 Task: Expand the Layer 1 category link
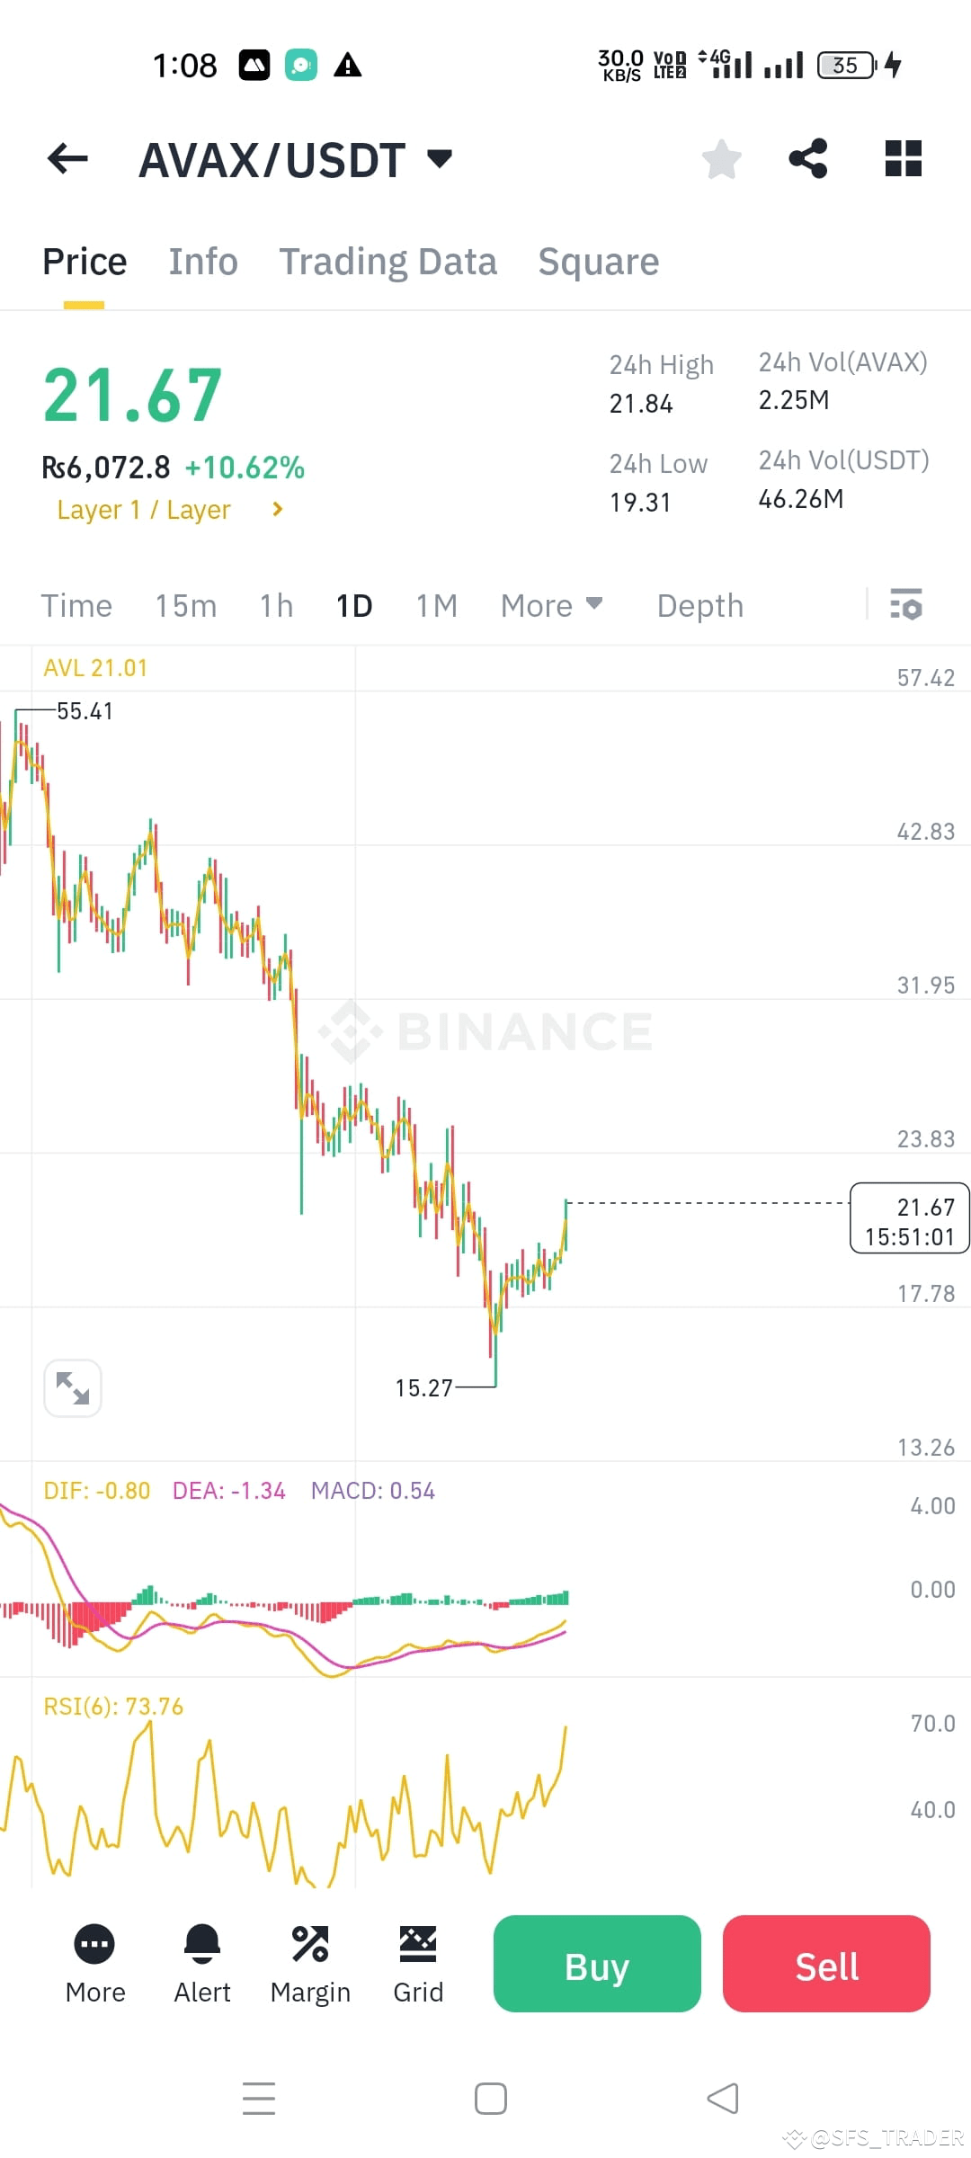tap(170, 509)
